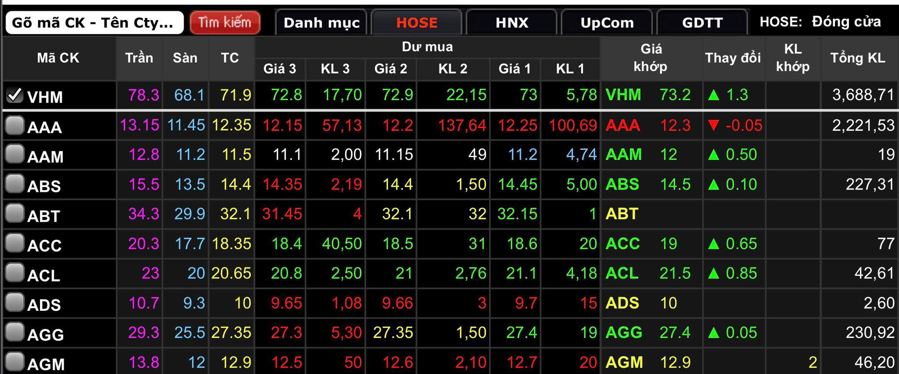Click the KL khớp column header
Screen dimensions: 899x374
(793, 58)
